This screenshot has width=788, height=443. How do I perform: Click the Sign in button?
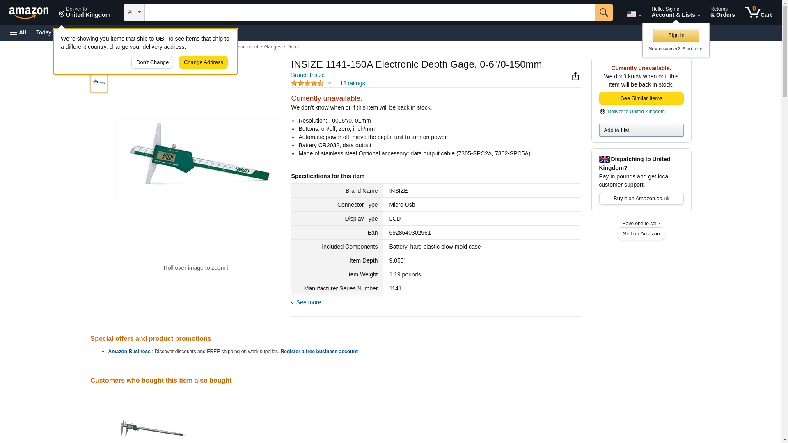tap(676, 35)
